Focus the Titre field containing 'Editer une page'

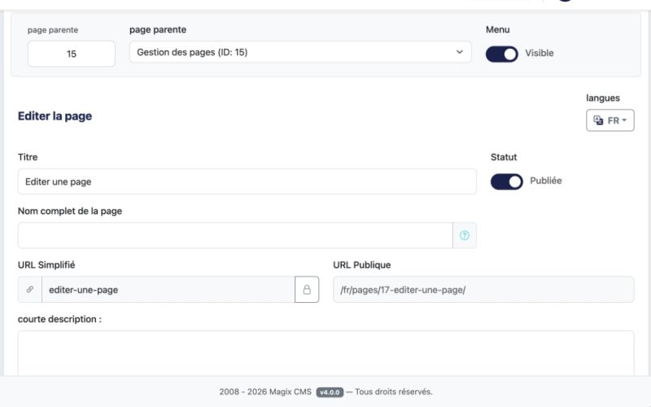tap(247, 182)
